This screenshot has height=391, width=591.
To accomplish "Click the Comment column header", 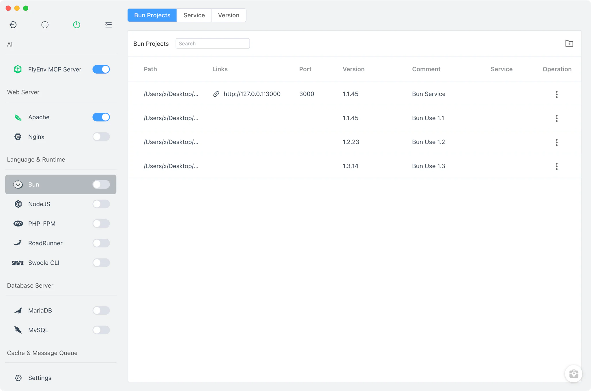I will point(426,69).
